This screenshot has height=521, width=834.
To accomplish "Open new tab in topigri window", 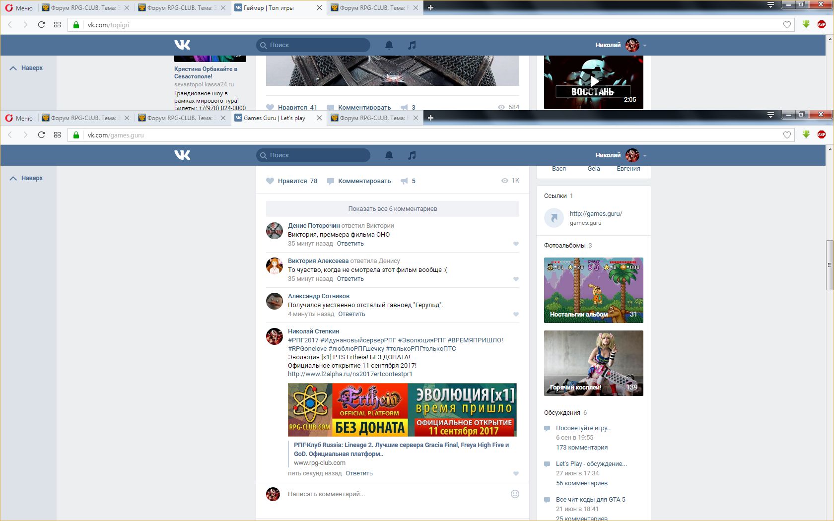I will click(430, 8).
